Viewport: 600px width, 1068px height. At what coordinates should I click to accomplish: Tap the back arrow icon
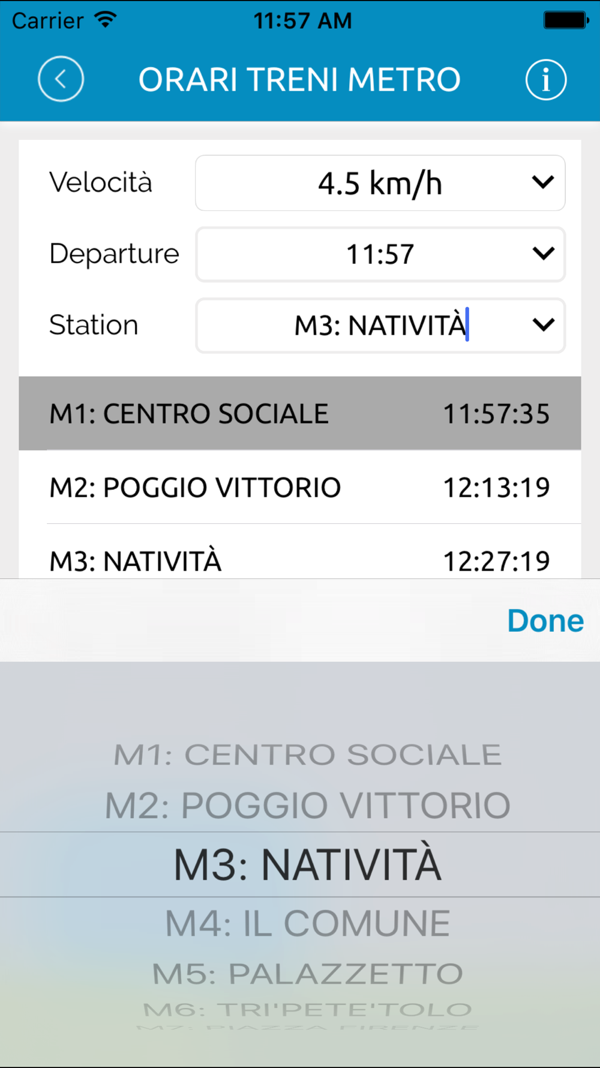pyautogui.click(x=61, y=79)
